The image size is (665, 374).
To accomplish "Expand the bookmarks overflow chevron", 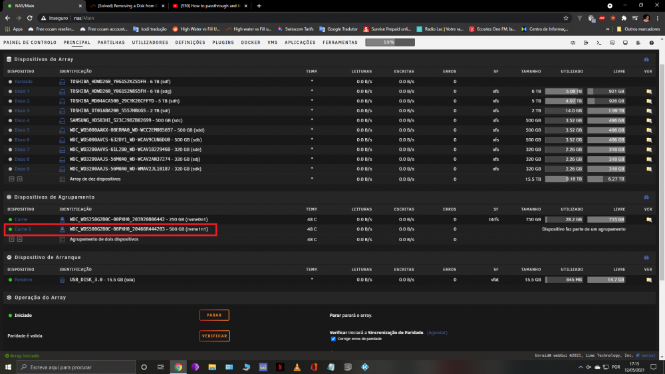I will click(x=608, y=29).
